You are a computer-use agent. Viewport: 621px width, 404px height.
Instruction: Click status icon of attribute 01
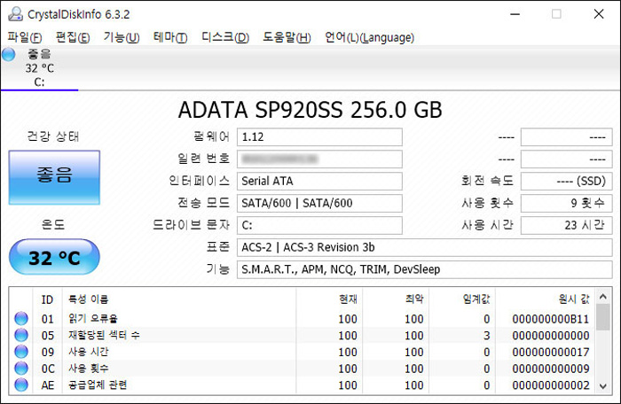[x=21, y=319]
